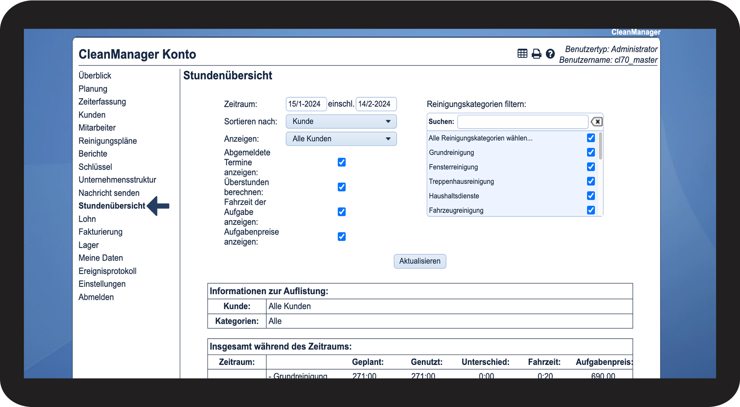Click the start date field 15/1-2024

306,104
